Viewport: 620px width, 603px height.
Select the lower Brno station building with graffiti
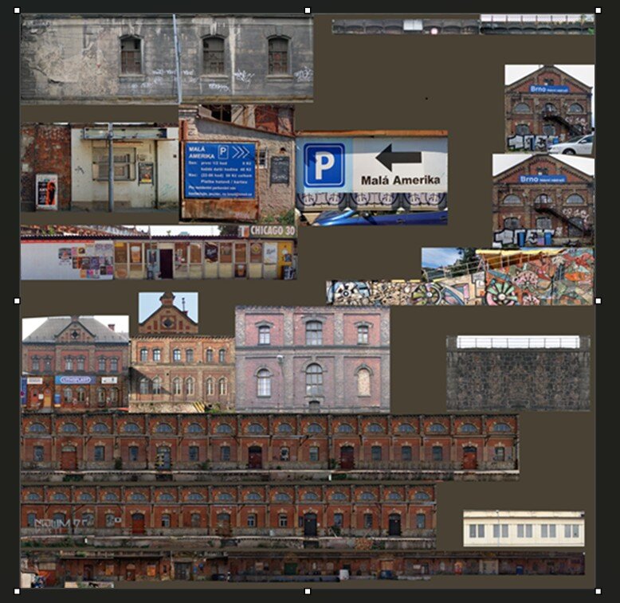tap(543, 201)
